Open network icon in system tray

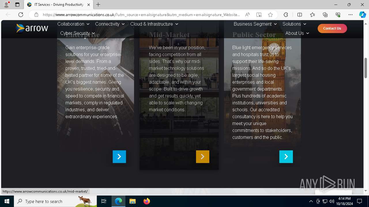coord(325,201)
